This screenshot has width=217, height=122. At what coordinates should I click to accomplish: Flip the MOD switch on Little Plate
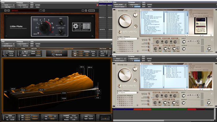point(38,33)
